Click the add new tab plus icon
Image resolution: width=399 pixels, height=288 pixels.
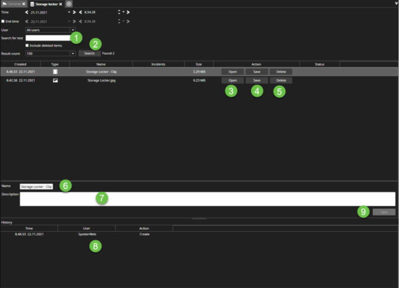[x=69, y=4]
